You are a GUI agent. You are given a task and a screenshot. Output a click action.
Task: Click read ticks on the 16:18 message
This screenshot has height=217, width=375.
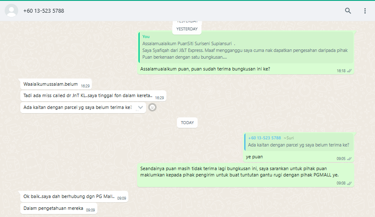349,71
